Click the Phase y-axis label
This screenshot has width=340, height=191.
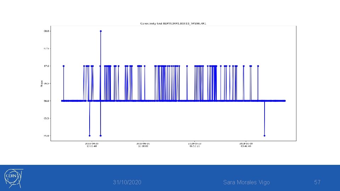click(x=41, y=83)
